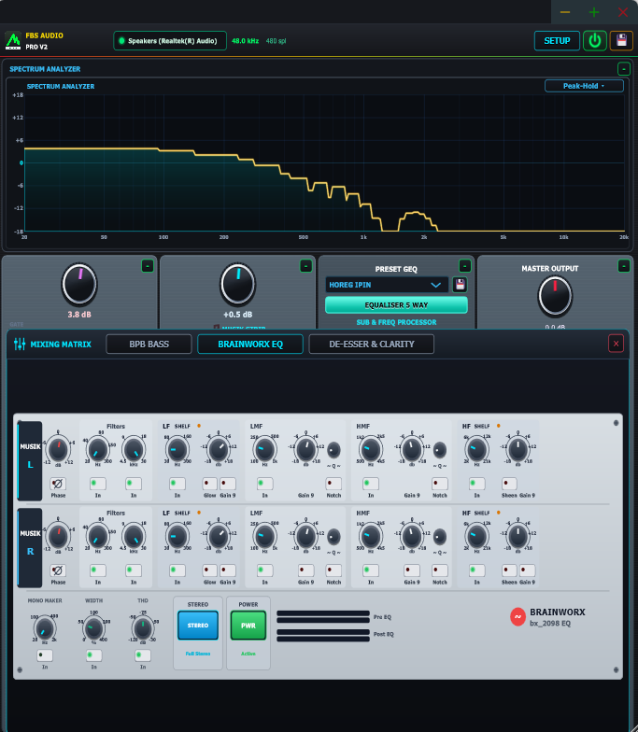
Task: Switch to the BRAINWORX EQ tab
Action: tap(250, 344)
